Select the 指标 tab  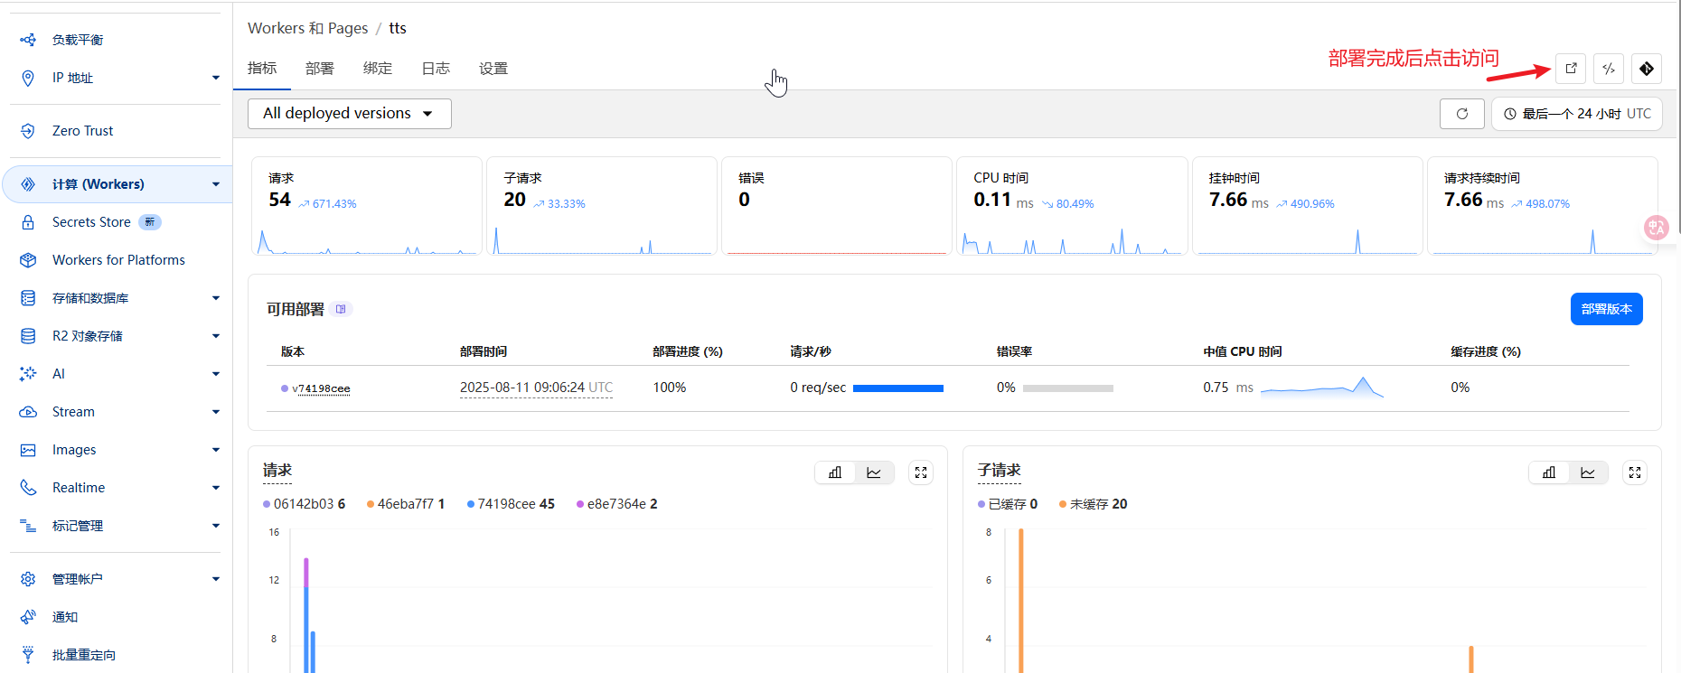point(262,69)
